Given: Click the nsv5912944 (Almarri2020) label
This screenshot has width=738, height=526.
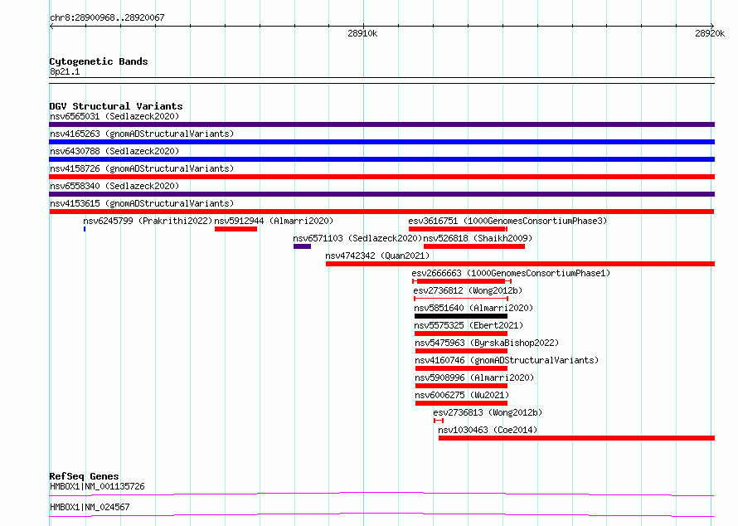Looking at the screenshot, I should tap(274, 221).
